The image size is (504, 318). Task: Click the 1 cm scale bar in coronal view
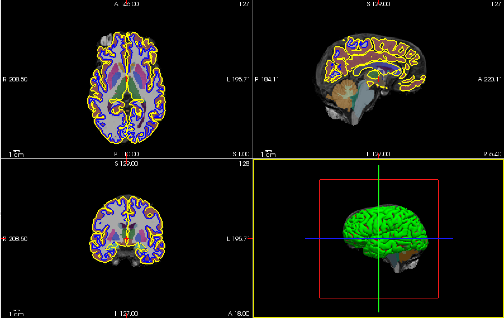tap(16, 313)
